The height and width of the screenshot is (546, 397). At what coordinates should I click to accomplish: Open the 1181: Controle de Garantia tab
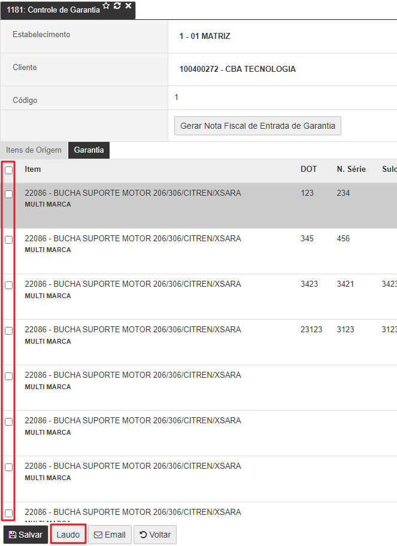click(53, 10)
